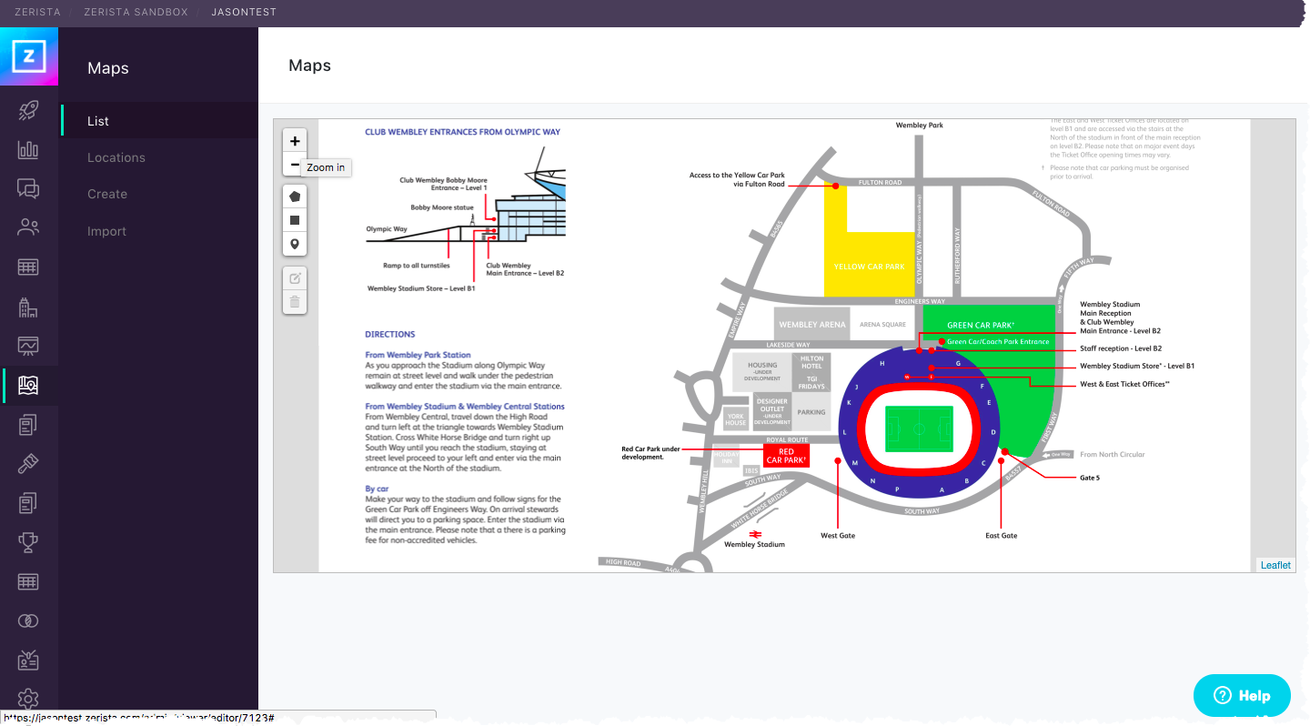Screen dimensions: 1310x726
Task: Select the draw rectangle tool
Action: 295,220
